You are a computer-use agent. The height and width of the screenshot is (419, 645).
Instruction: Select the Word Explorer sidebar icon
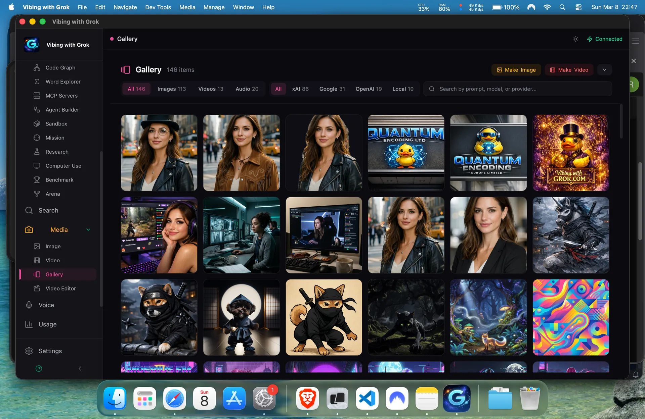[x=37, y=82]
